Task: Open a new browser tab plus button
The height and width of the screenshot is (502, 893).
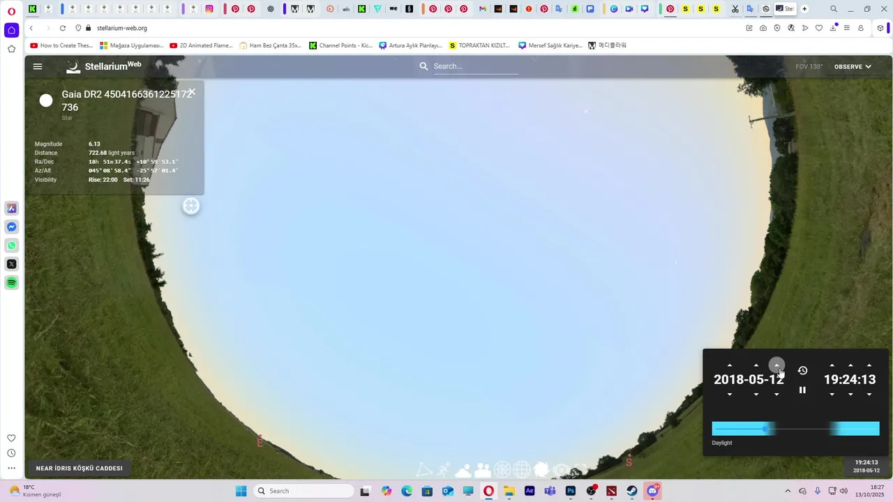Action: click(x=804, y=9)
